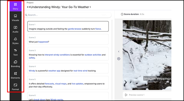Open the Story panel in sidebar
Screen dimensions: 184x101
tap(15, 6)
